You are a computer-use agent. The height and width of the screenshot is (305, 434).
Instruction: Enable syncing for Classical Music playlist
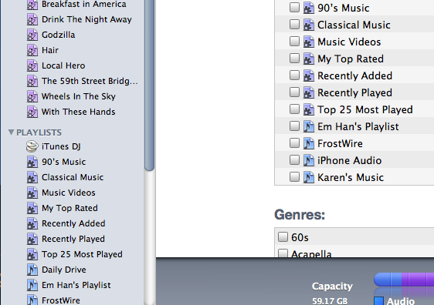pyautogui.click(x=294, y=25)
